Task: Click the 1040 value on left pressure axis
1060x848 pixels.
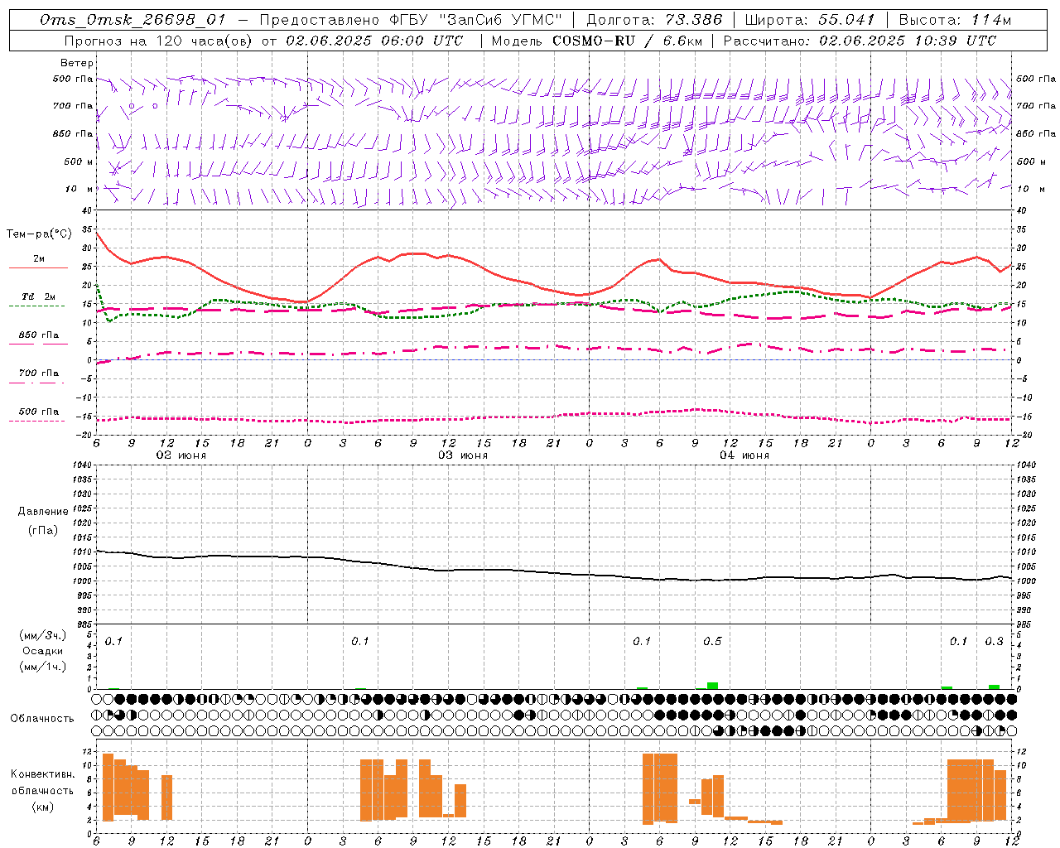Action: coord(82,465)
